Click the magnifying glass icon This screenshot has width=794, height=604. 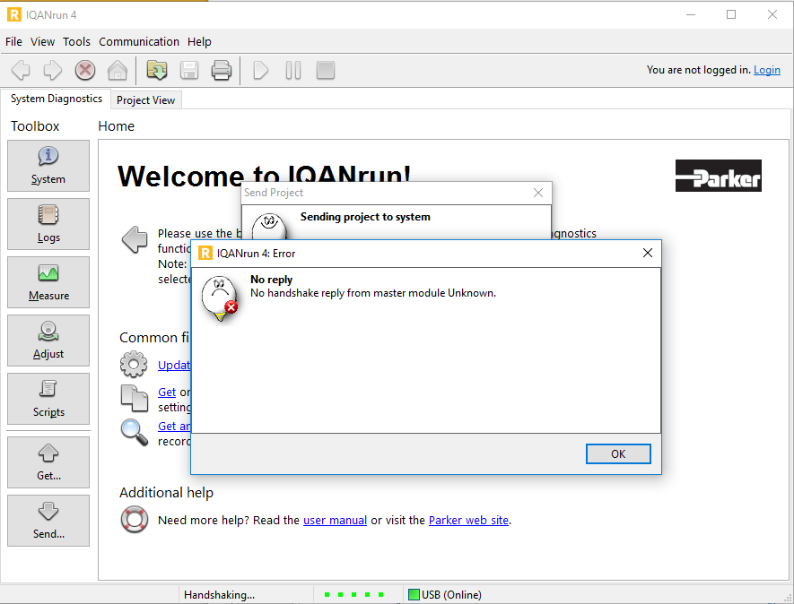(x=135, y=433)
